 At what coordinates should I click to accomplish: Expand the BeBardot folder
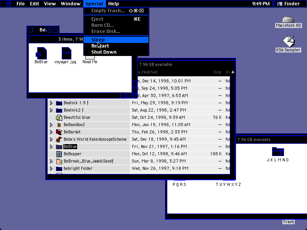point(51,132)
